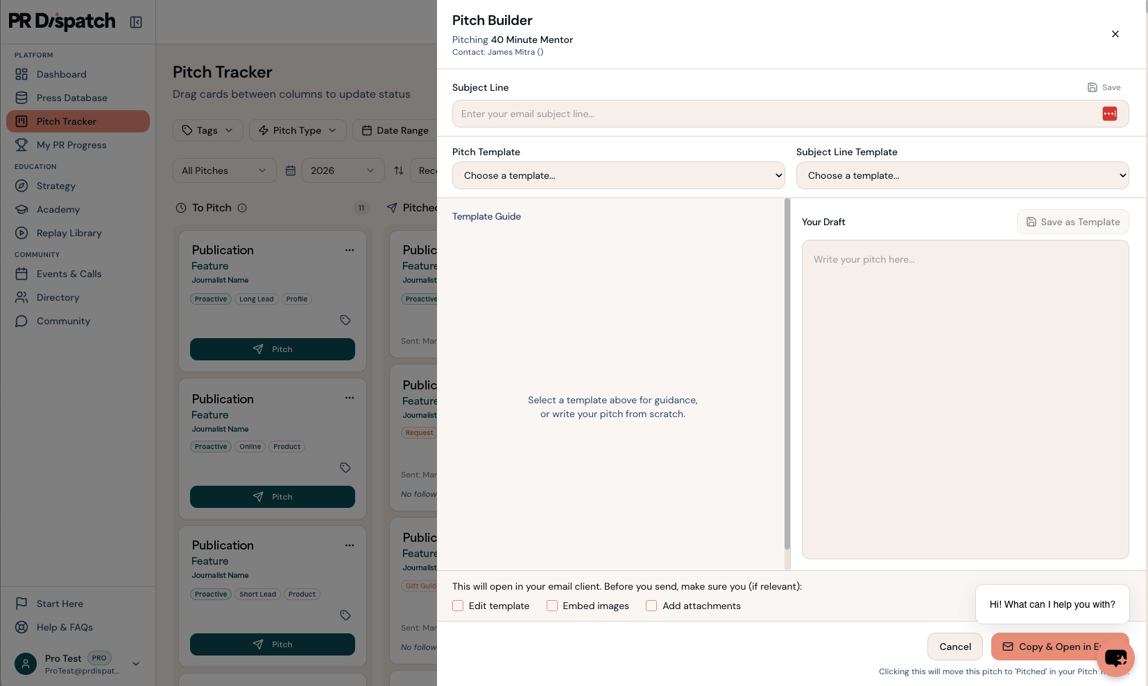Viewport: 1148px width, 686px height.
Task: Click Save as Template
Action: [1072, 222]
